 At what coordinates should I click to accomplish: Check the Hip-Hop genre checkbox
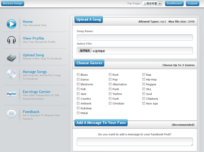143,79
